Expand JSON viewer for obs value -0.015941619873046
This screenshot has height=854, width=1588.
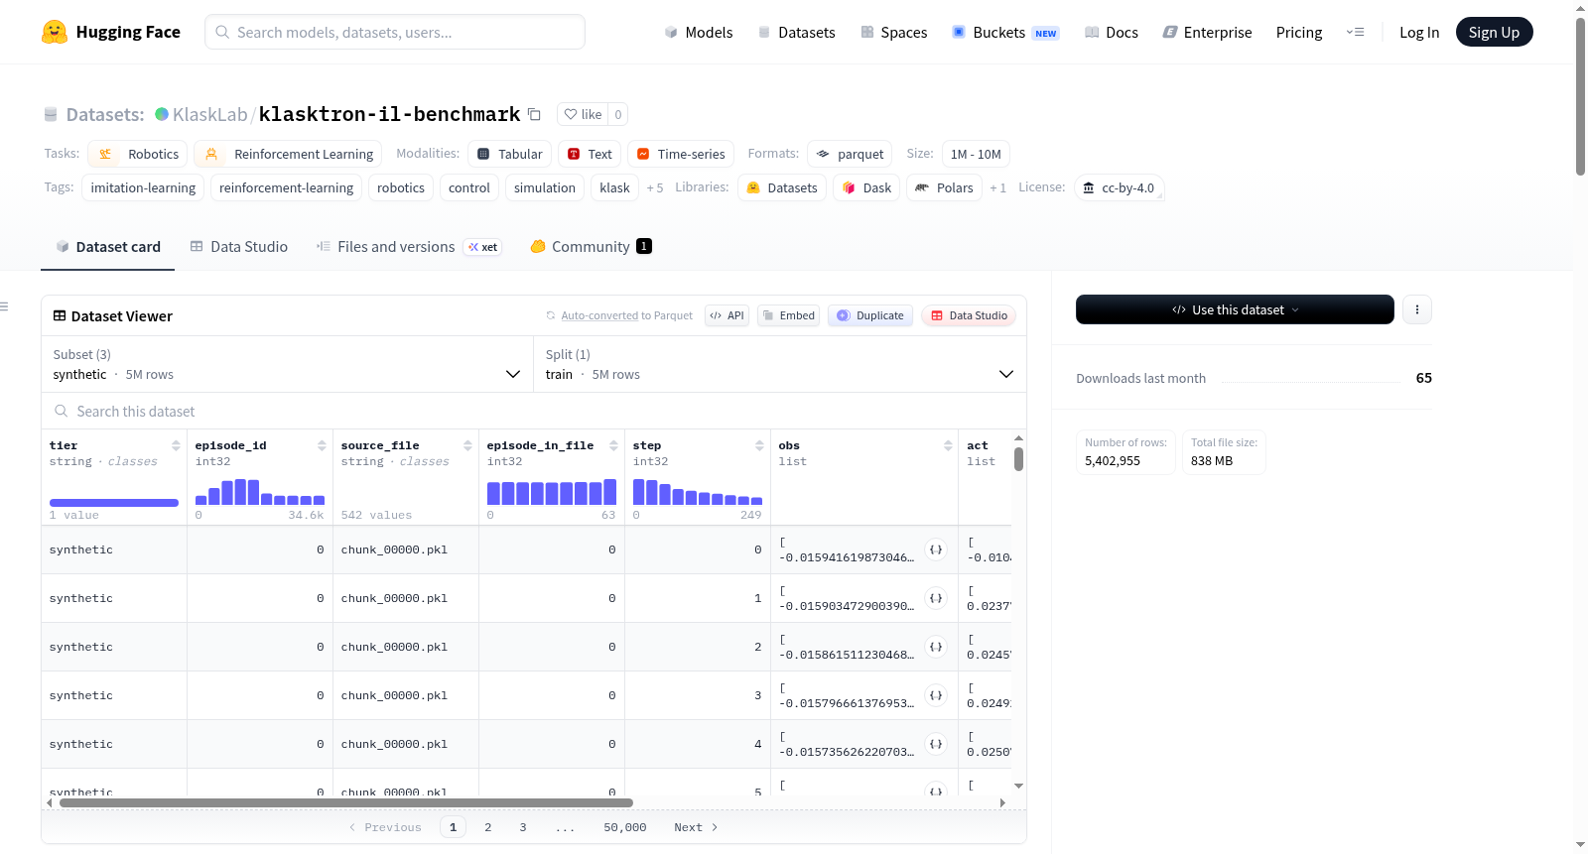(x=936, y=549)
